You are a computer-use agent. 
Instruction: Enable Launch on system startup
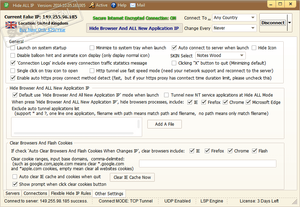point(13,48)
